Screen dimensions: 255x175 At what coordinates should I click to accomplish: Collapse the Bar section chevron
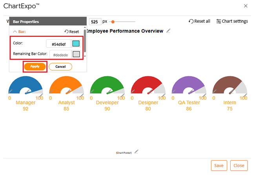[x=15, y=32]
